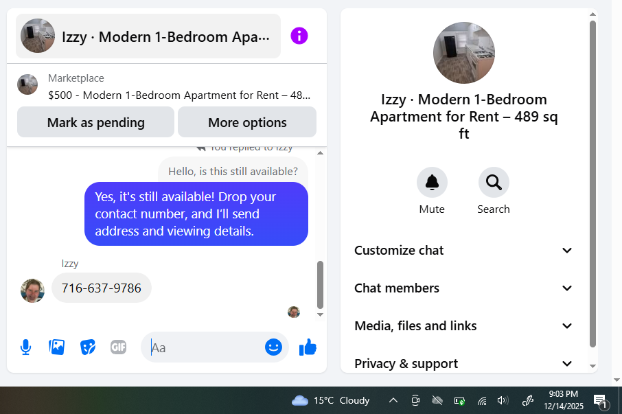
Task: Expand the Customize chat section
Action: click(463, 251)
